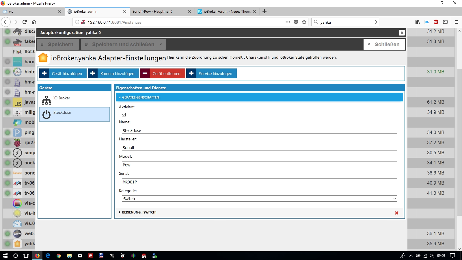Click the Speichern button
The width and height of the screenshot is (462, 260).
coord(57,44)
